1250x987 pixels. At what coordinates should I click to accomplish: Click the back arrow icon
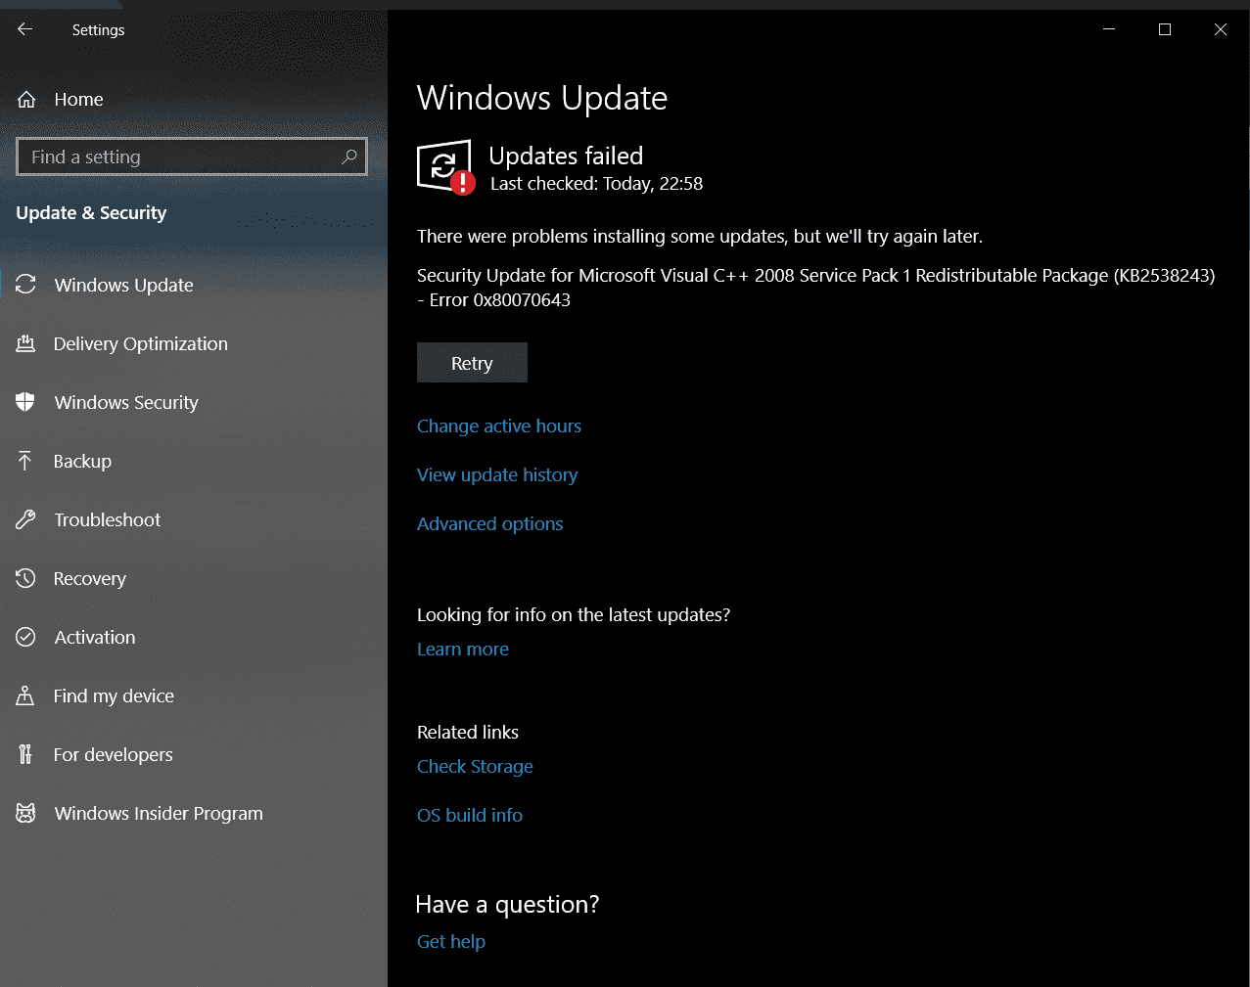(25, 29)
